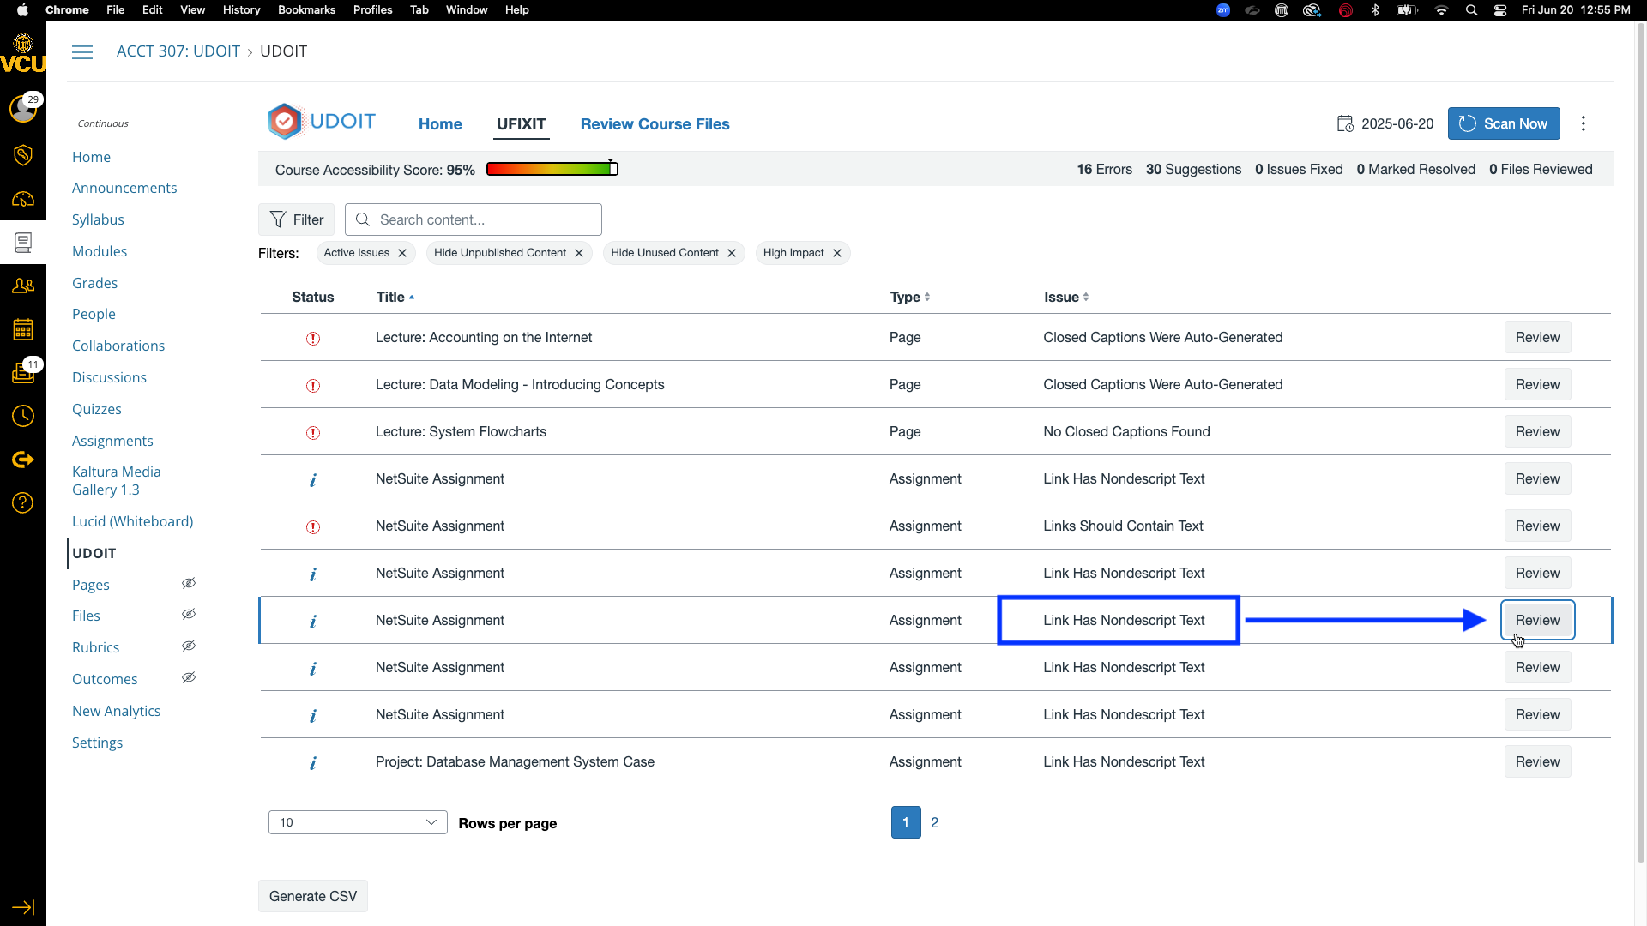
Task: Open Kaltura Media Gallery 1.3 link
Action: [x=117, y=480]
